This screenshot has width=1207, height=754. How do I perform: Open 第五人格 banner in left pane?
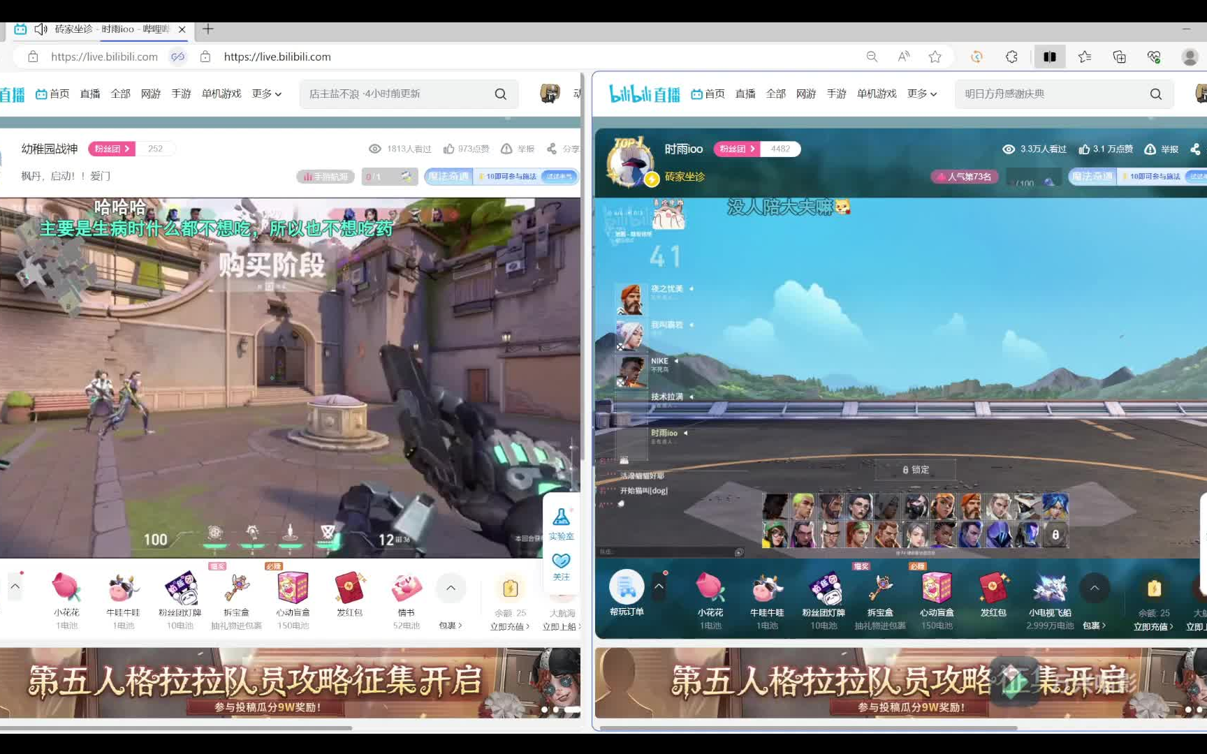pos(290,683)
